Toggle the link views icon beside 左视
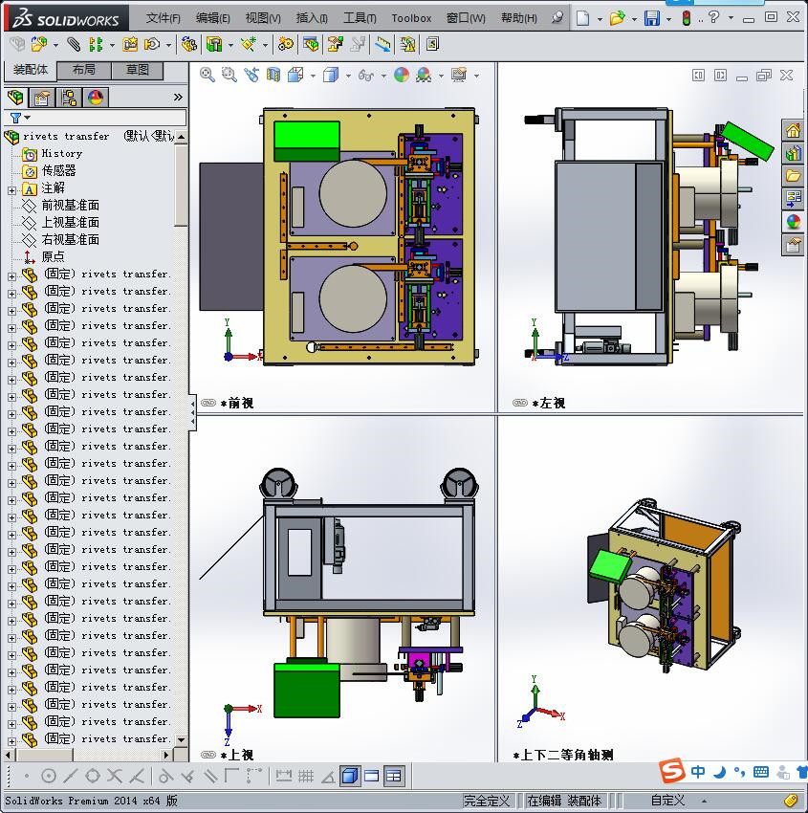 pyautogui.click(x=520, y=403)
